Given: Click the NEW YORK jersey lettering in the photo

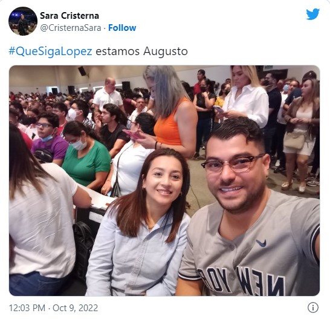Looking at the screenshot, I should click(x=242, y=280).
